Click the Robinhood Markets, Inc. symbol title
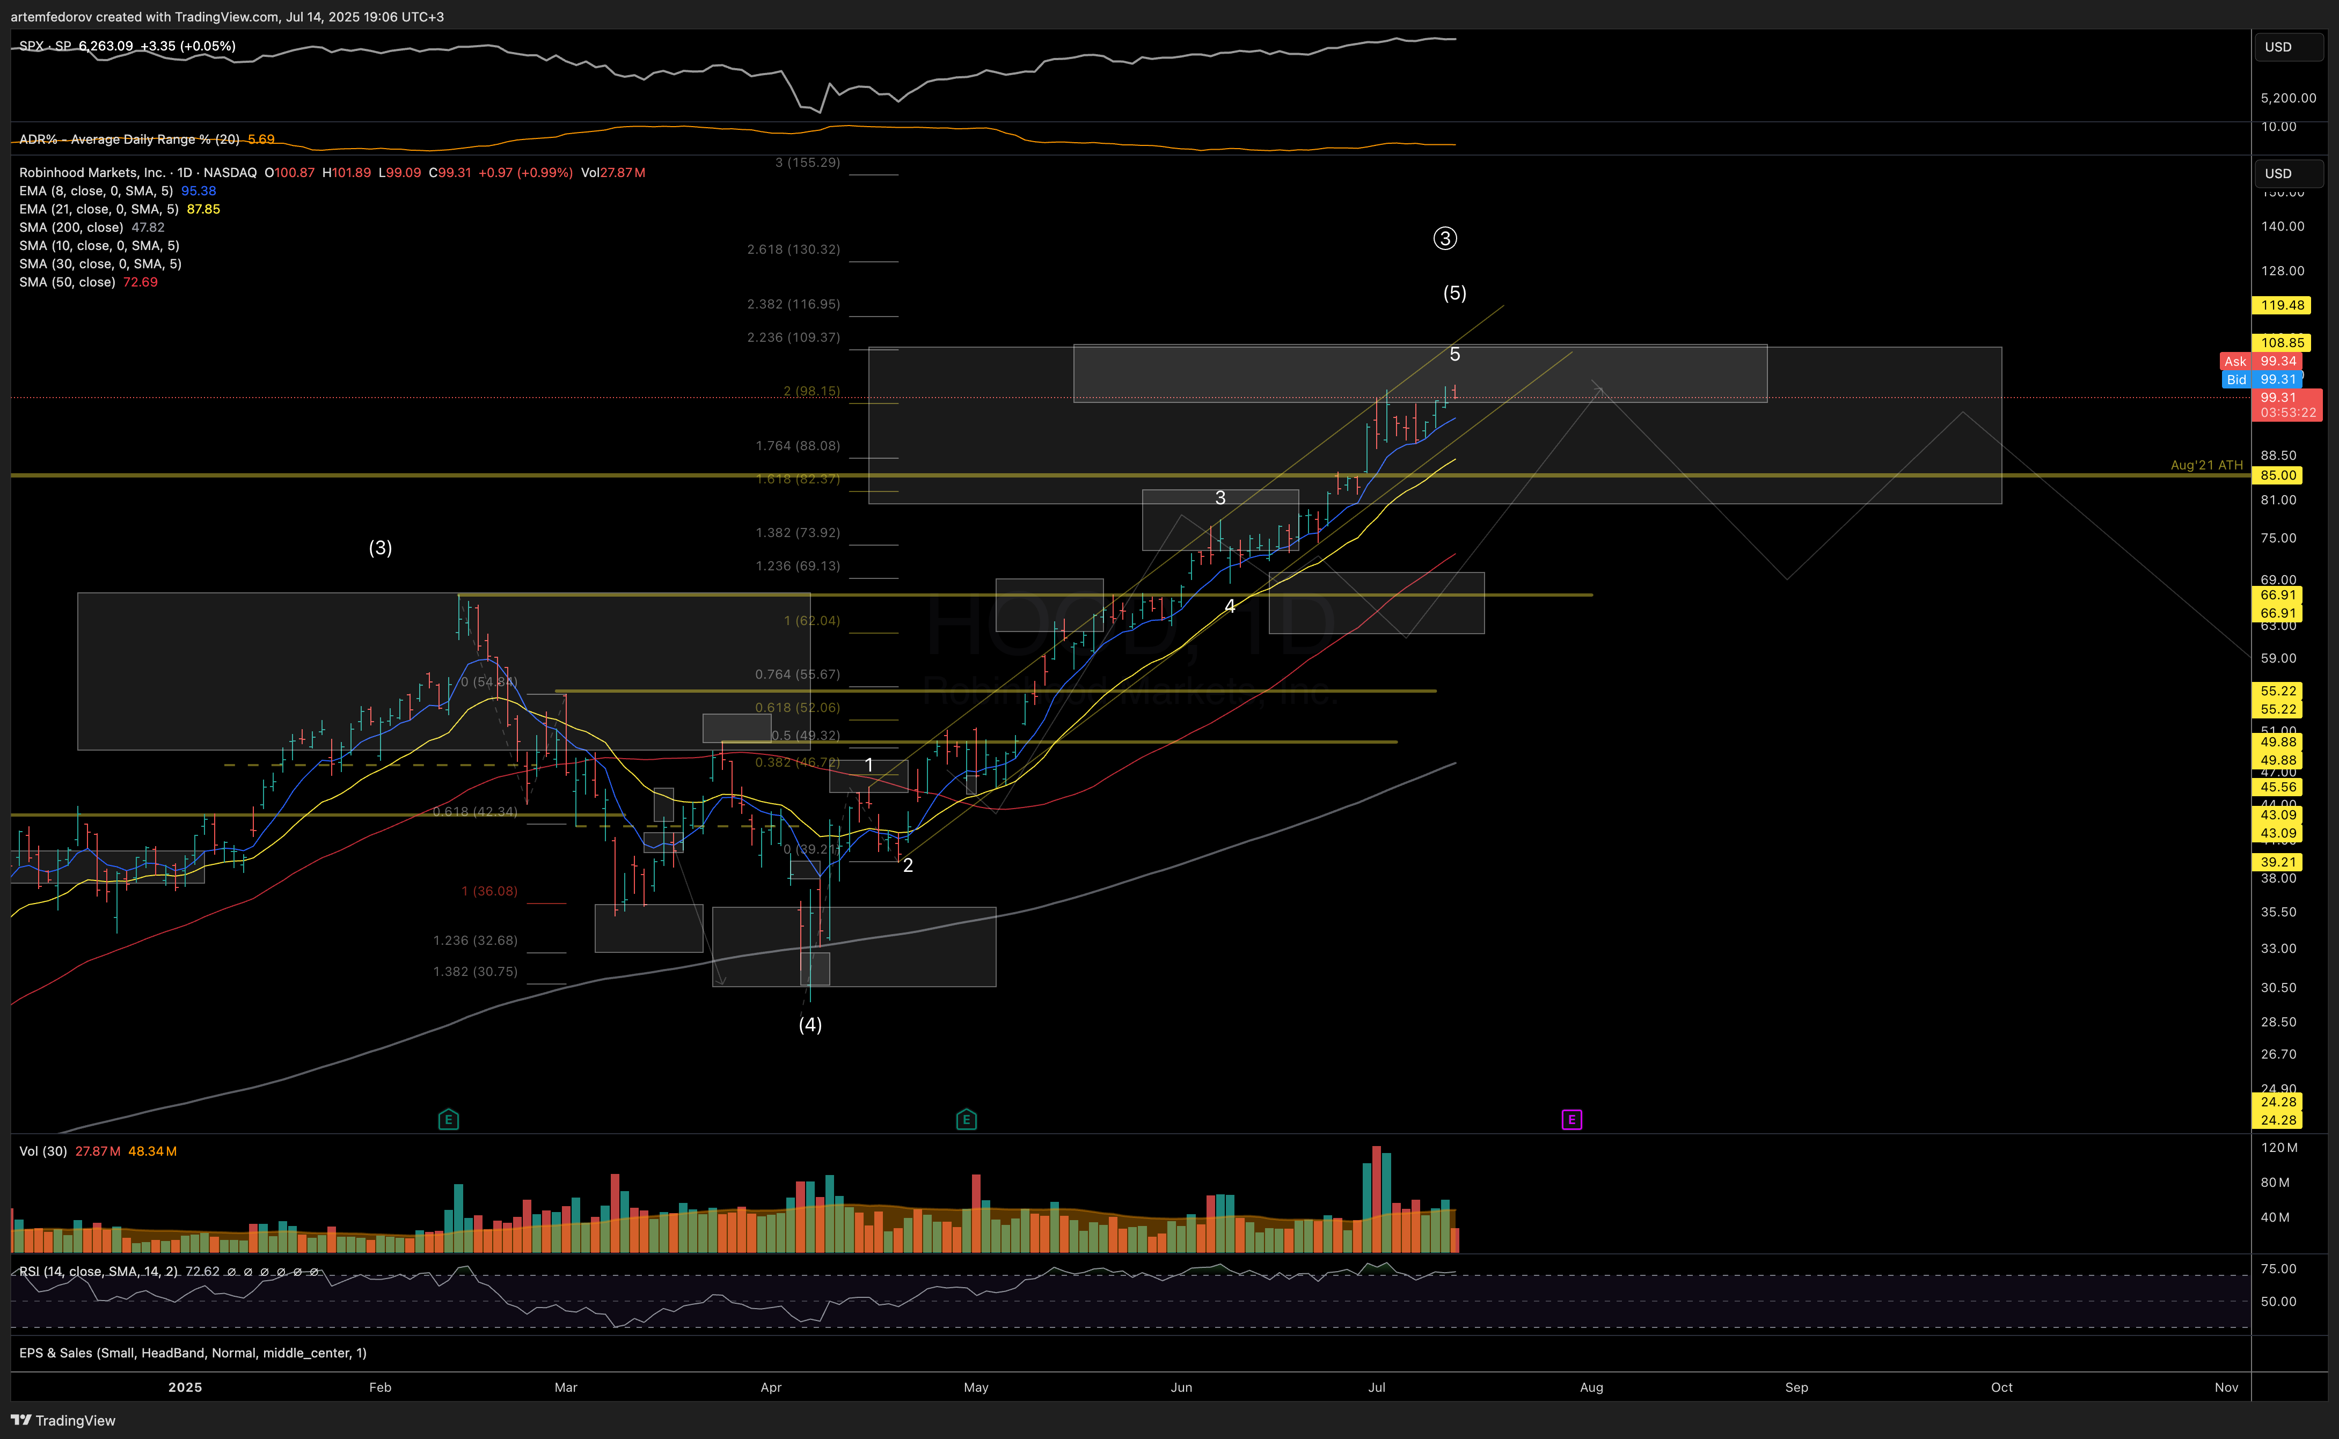Viewport: 2339px width, 1439px height. click(x=92, y=172)
